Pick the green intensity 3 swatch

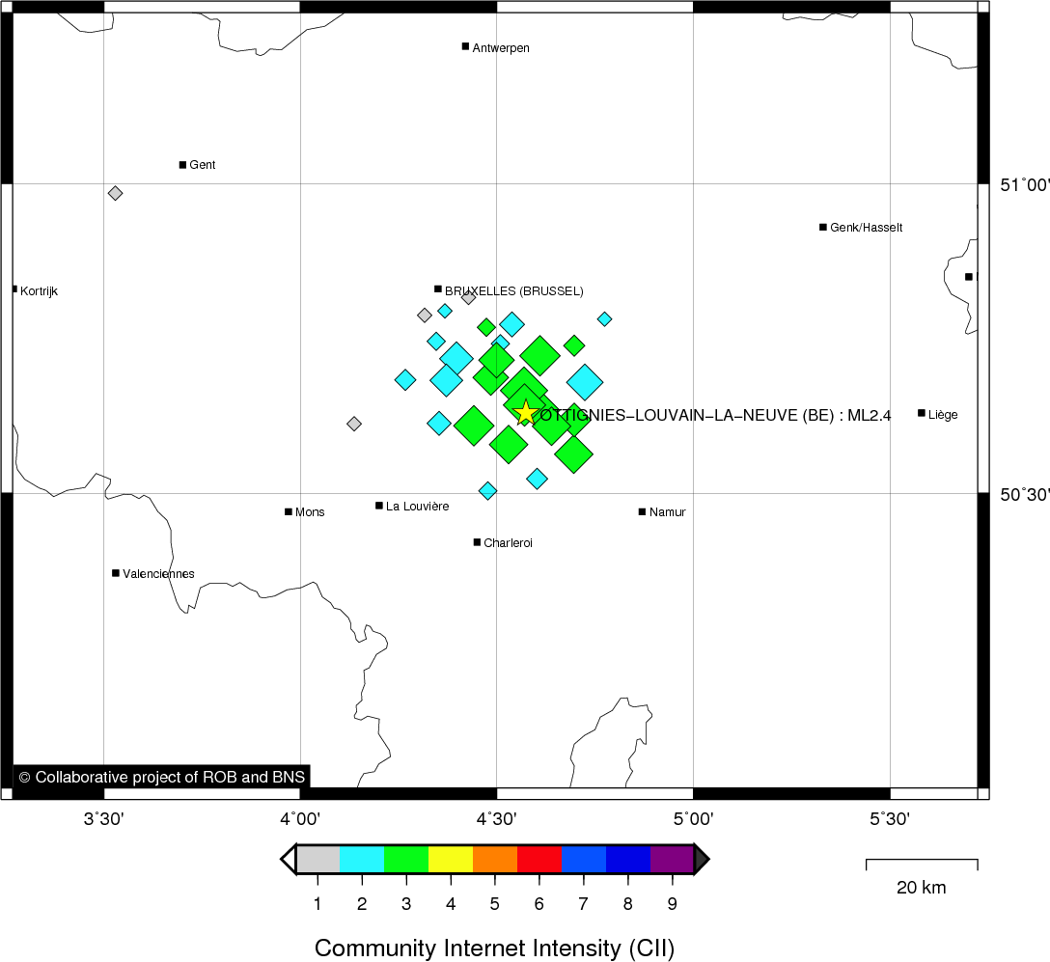(x=405, y=859)
